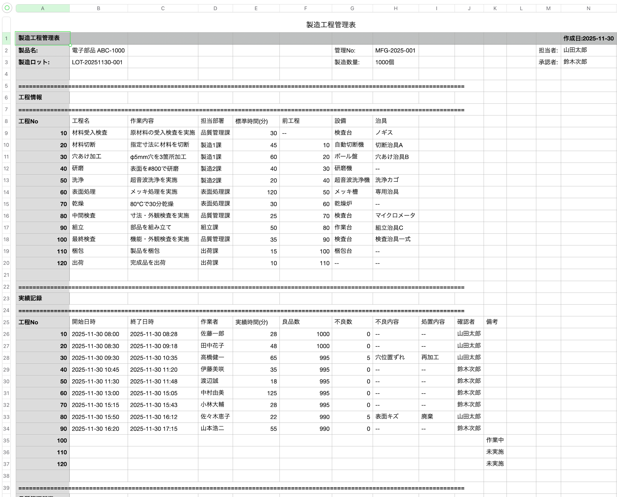Click the table select circle in the corner
Viewport: 617px width, 497px height.
[6, 8]
